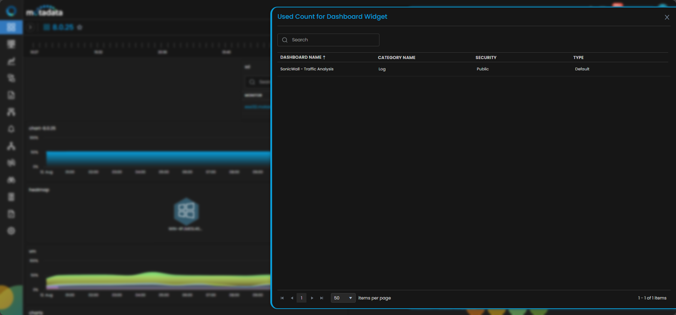Image resolution: width=676 pixels, height=315 pixels.
Task: Go to the next page
Action: tap(312, 298)
